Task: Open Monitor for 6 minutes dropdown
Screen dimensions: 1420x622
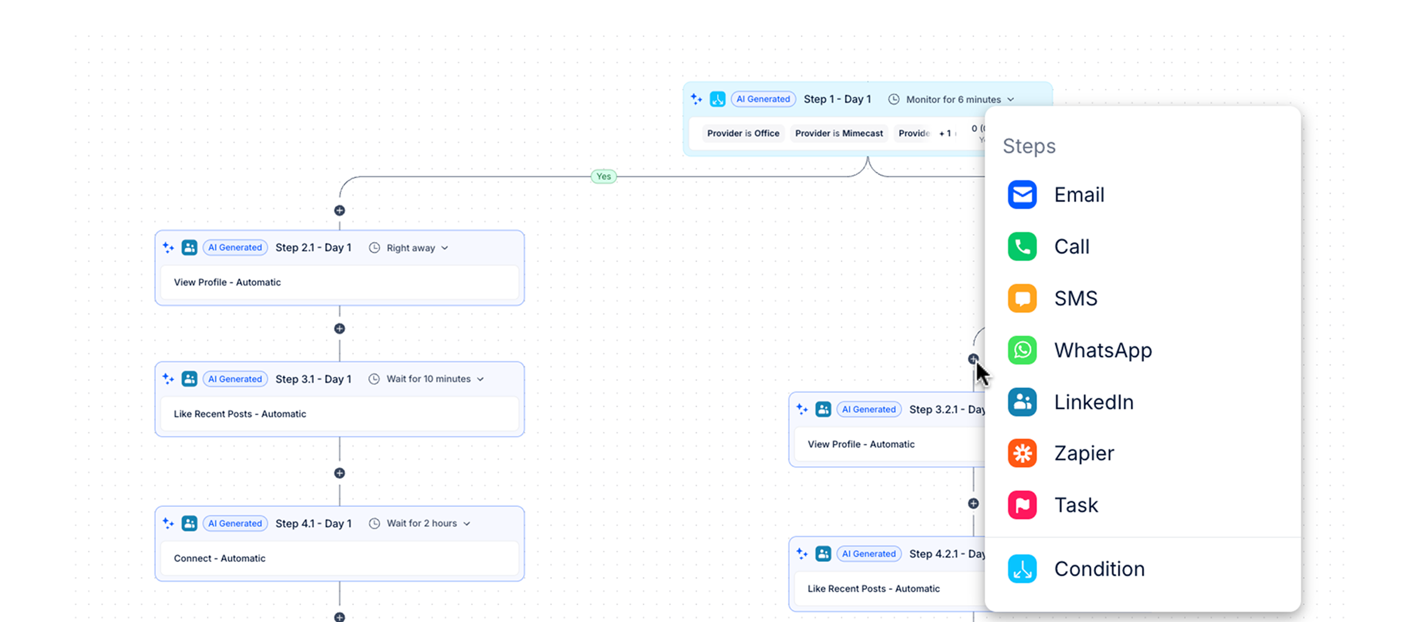Action: click(x=951, y=99)
